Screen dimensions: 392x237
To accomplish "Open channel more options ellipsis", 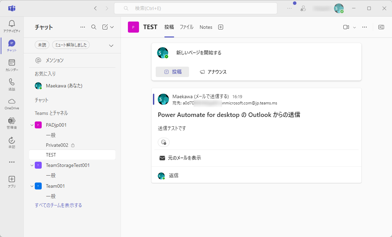I will click(365, 27).
